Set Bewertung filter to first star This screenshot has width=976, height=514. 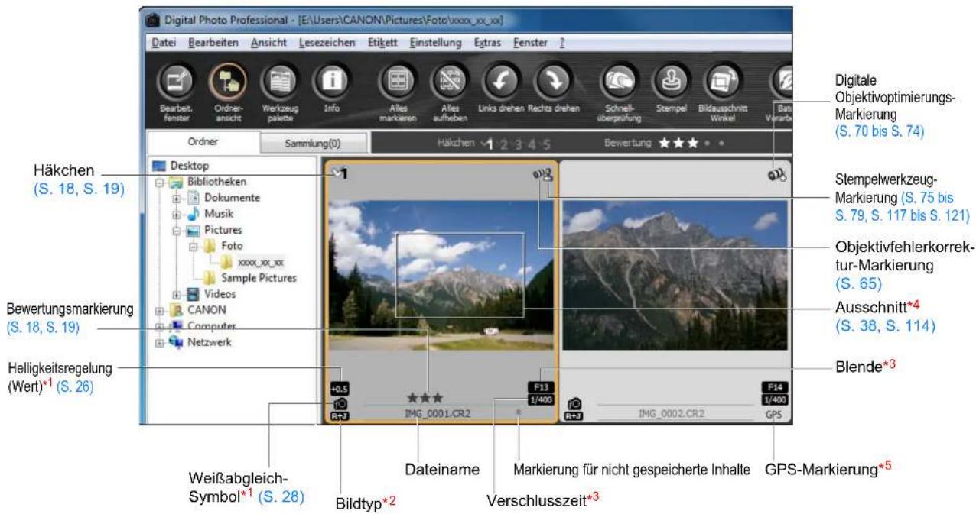click(x=664, y=143)
